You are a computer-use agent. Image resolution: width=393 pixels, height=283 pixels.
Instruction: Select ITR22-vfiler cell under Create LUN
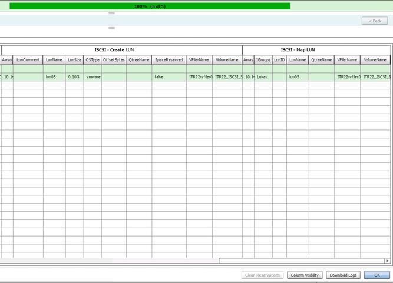[199, 77]
